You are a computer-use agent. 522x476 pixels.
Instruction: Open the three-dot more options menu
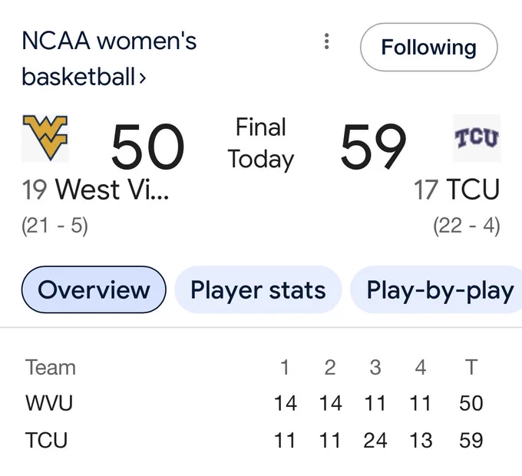pyautogui.click(x=326, y=41)
